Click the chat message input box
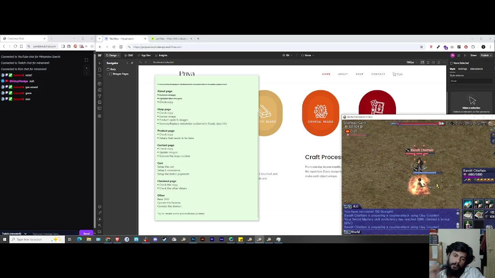Image resolution: width=495 pixels, height=278 pixels. 54,234
